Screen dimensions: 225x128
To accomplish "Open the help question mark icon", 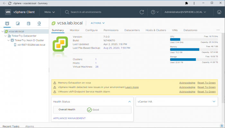I will 153,12.
